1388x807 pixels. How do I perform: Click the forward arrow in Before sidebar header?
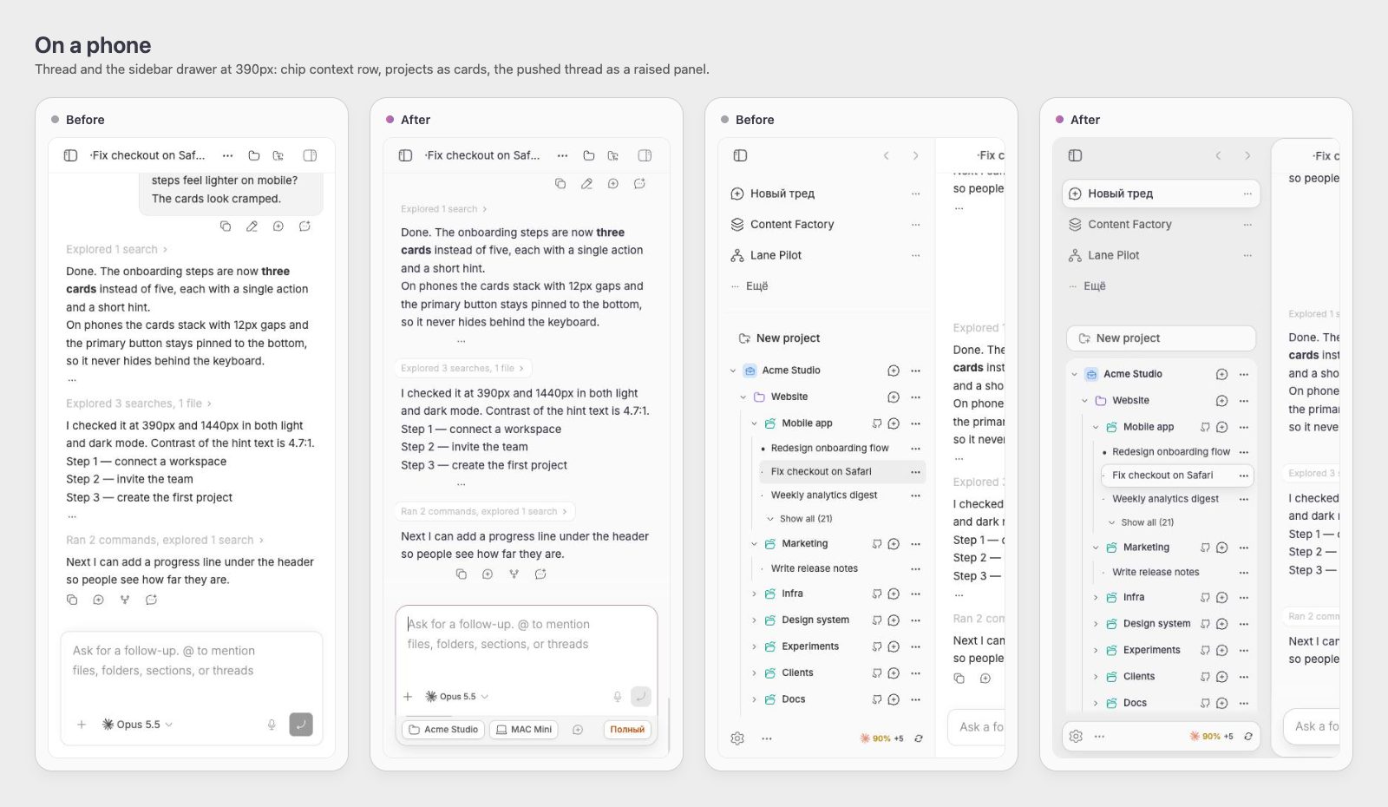click(915, 155)
